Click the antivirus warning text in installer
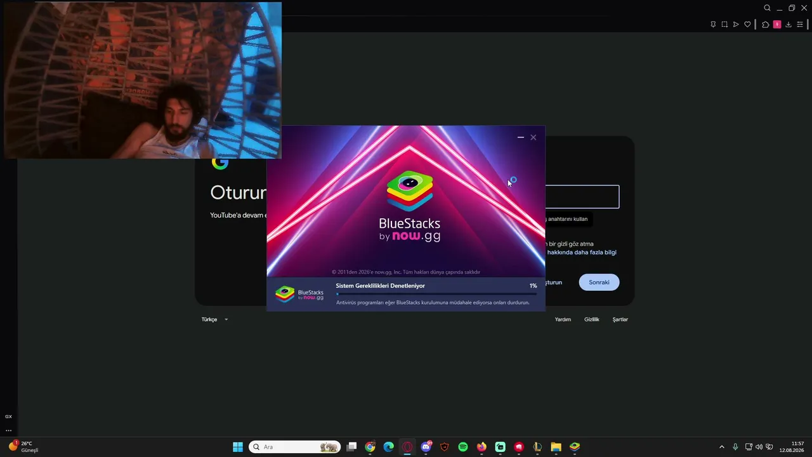 tap(433, 303)
